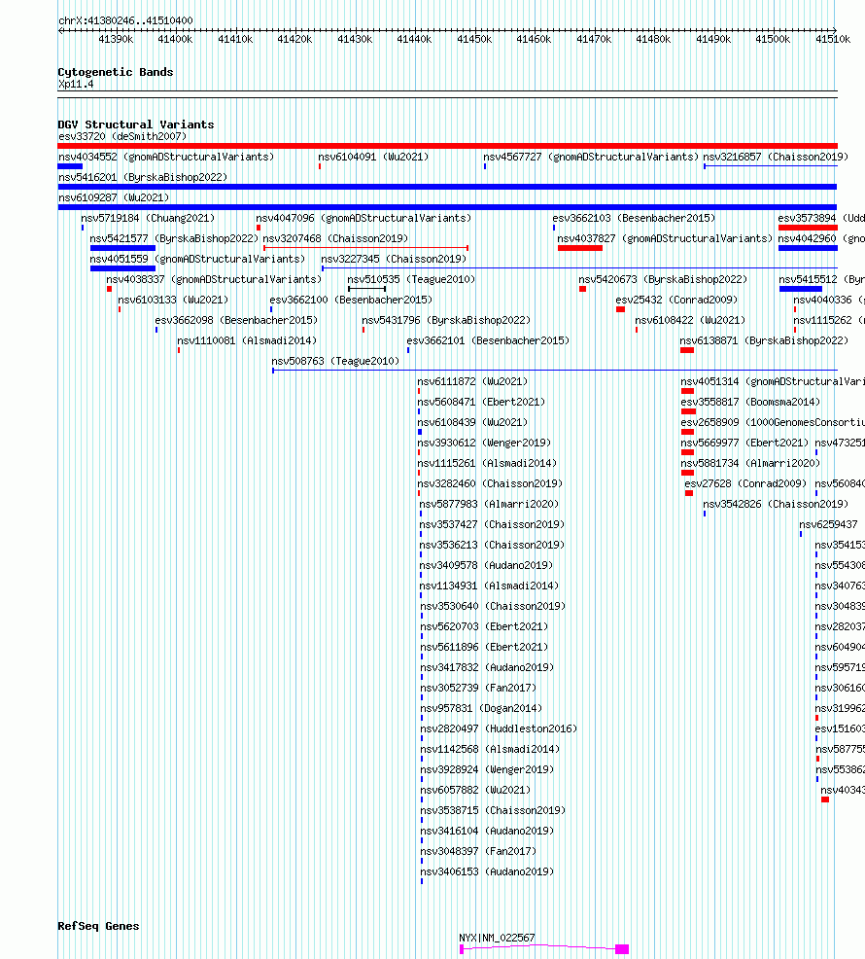Select nsv4047096 gnomAD variant label
The image size is (865, 959).
[x=363, y=218]
